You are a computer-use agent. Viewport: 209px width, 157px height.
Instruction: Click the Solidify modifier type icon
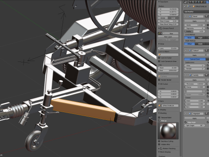click(190, 75)
